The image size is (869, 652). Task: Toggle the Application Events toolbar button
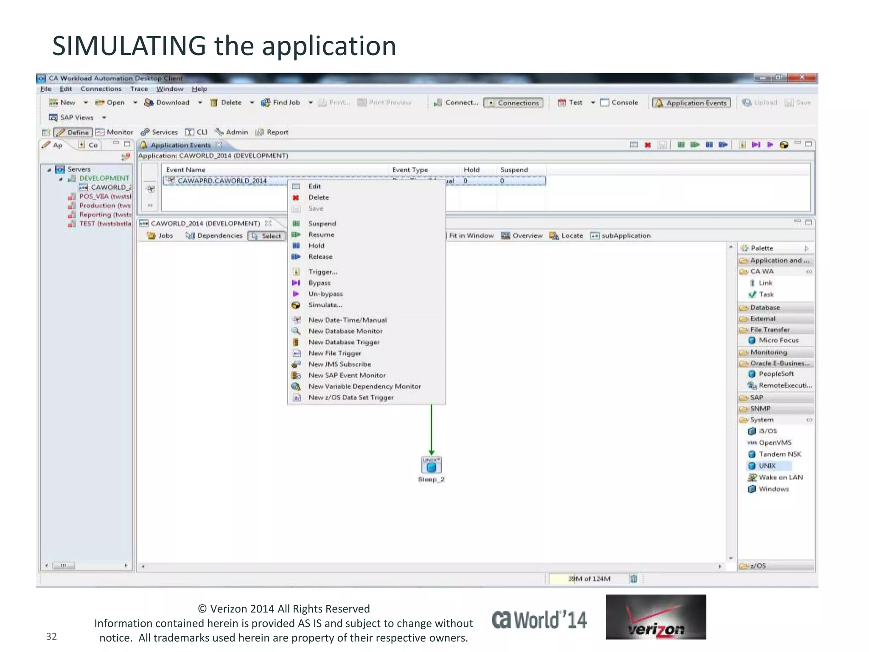coord(691,103)
